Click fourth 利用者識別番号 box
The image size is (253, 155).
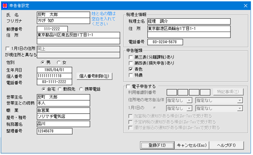pyautogui.click(x=205, y=92)
